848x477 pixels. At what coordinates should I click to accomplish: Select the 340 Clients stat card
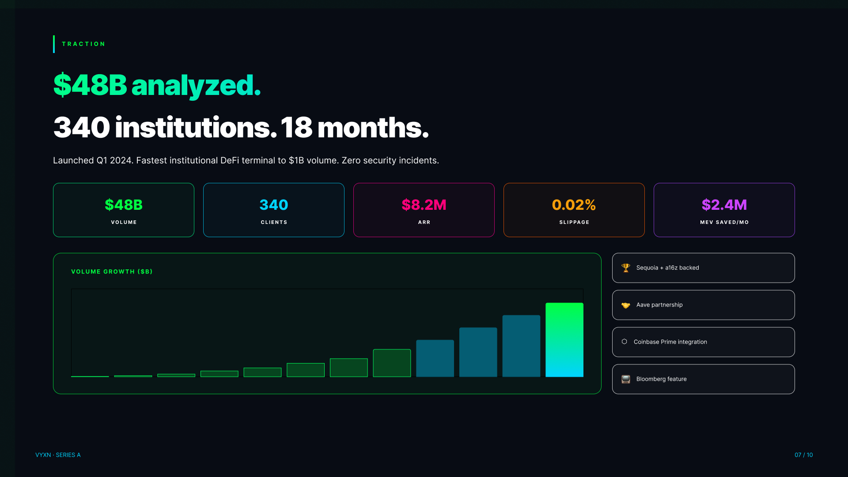coord(274,210)
